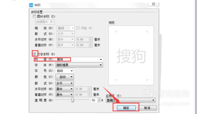Enable the picture watermark checkbox
197x114 pixels.
34,16
